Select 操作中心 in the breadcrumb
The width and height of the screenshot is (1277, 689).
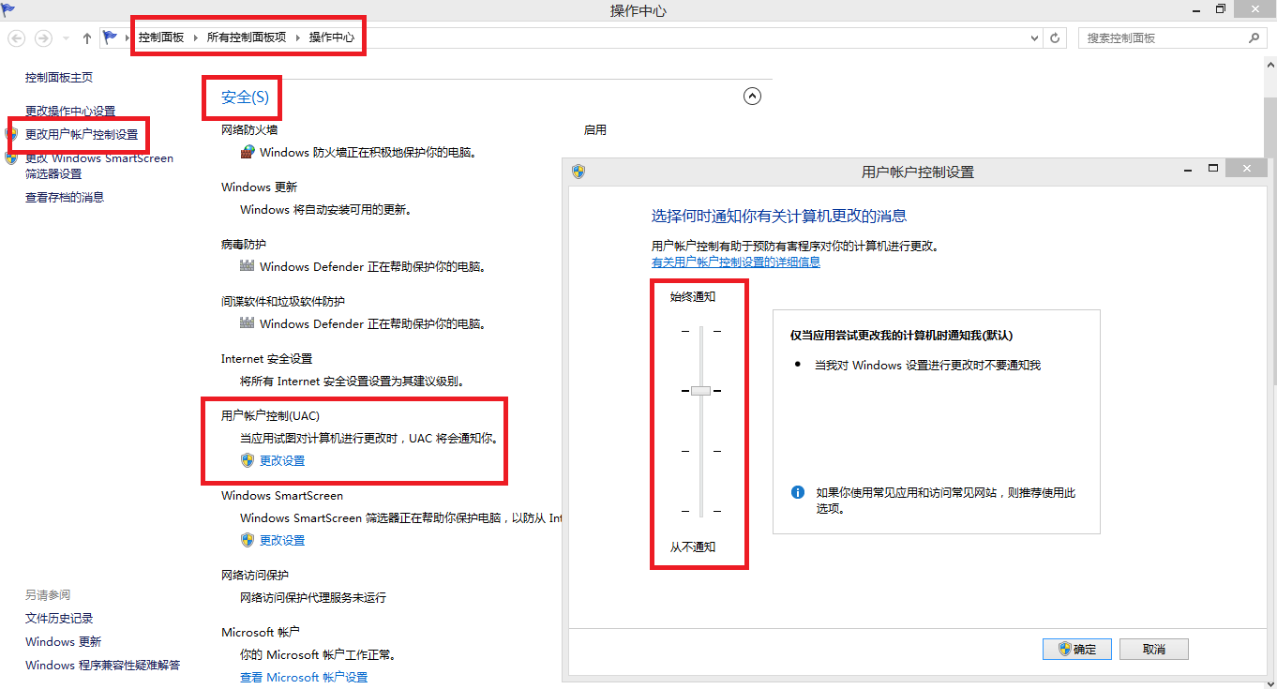point(332,37)
